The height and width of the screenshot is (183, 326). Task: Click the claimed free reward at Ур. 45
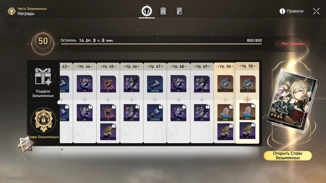point(108,84)
